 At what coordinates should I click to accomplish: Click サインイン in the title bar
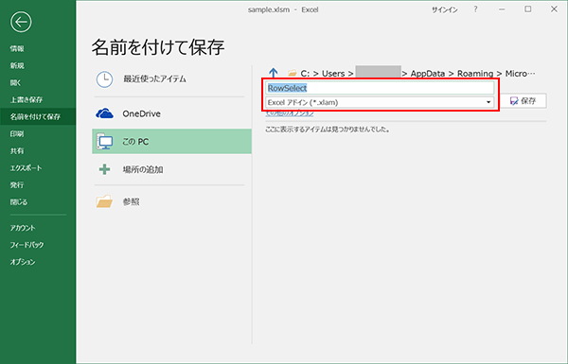[x=445, y=9]
